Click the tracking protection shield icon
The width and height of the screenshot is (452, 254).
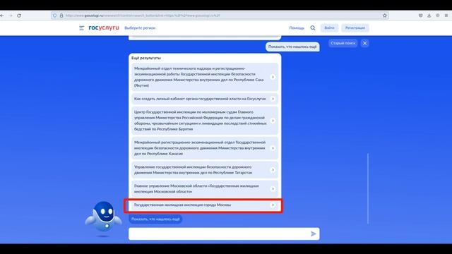point(55,16)
